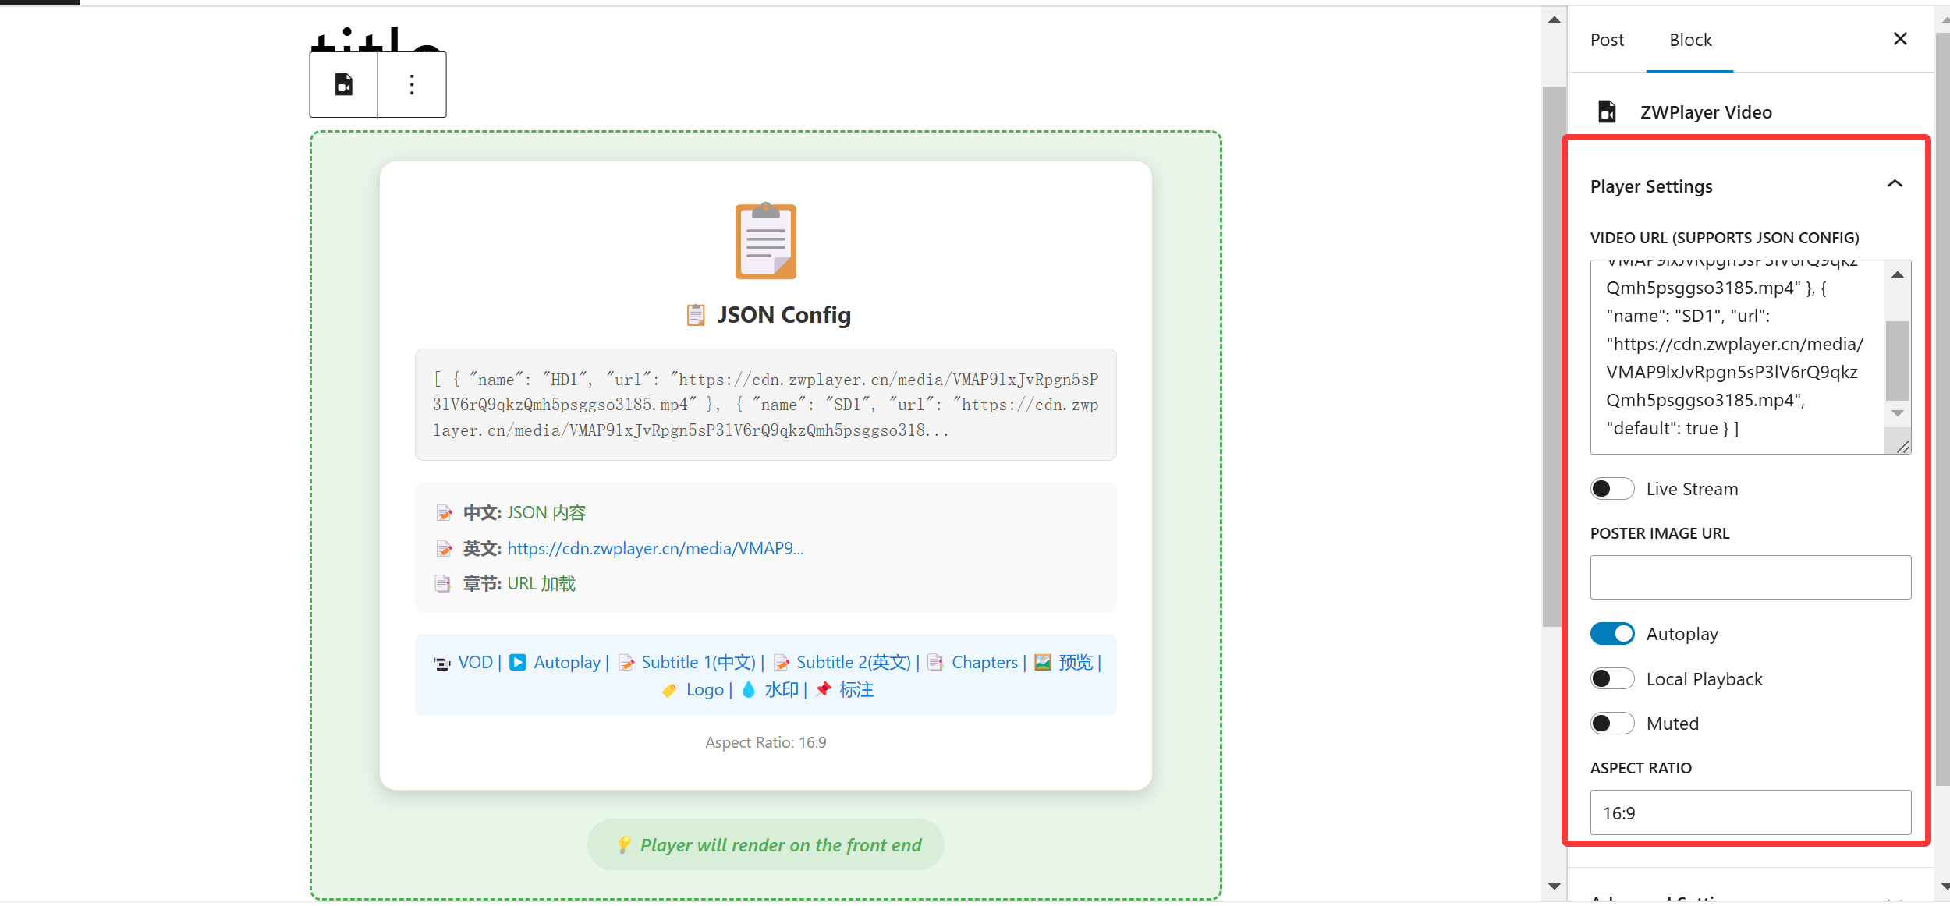Enable the Muted switch
Screen dimensions: 1950x906
(1612, 724)
